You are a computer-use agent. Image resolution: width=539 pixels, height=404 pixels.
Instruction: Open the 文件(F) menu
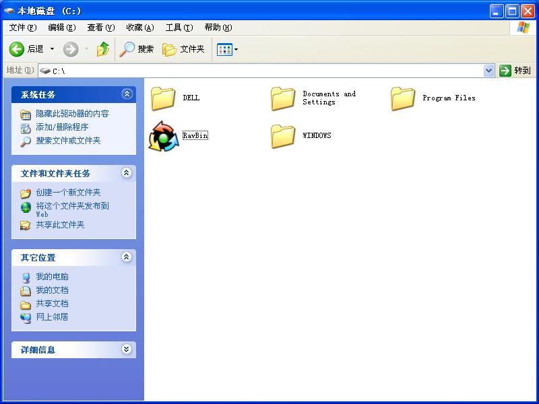pos(23,28)
